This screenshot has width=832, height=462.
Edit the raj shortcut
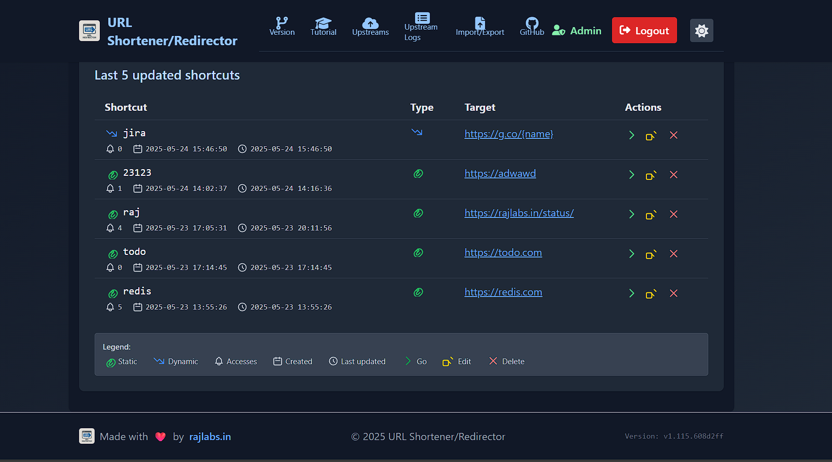point(651,214)
